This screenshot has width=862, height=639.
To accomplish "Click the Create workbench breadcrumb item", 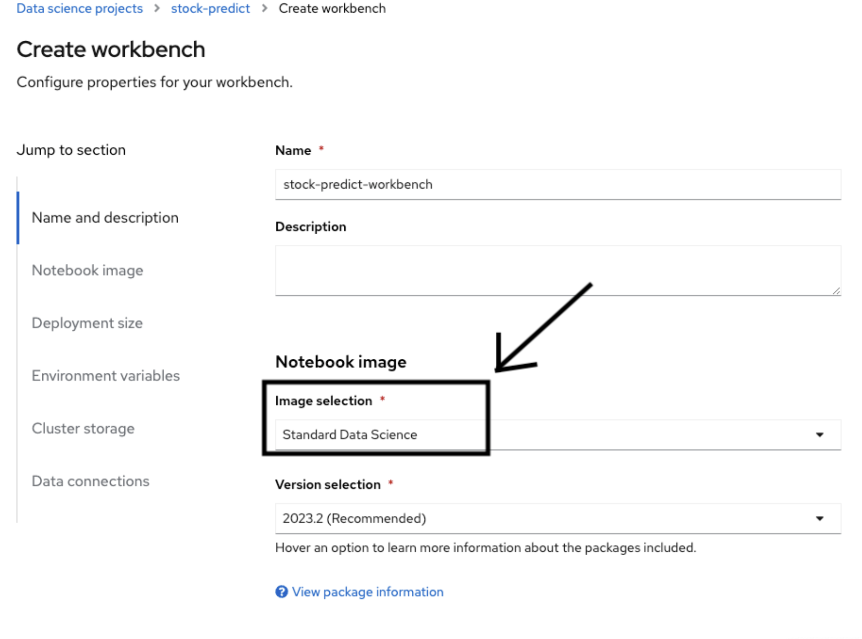I will click(332, 8).
